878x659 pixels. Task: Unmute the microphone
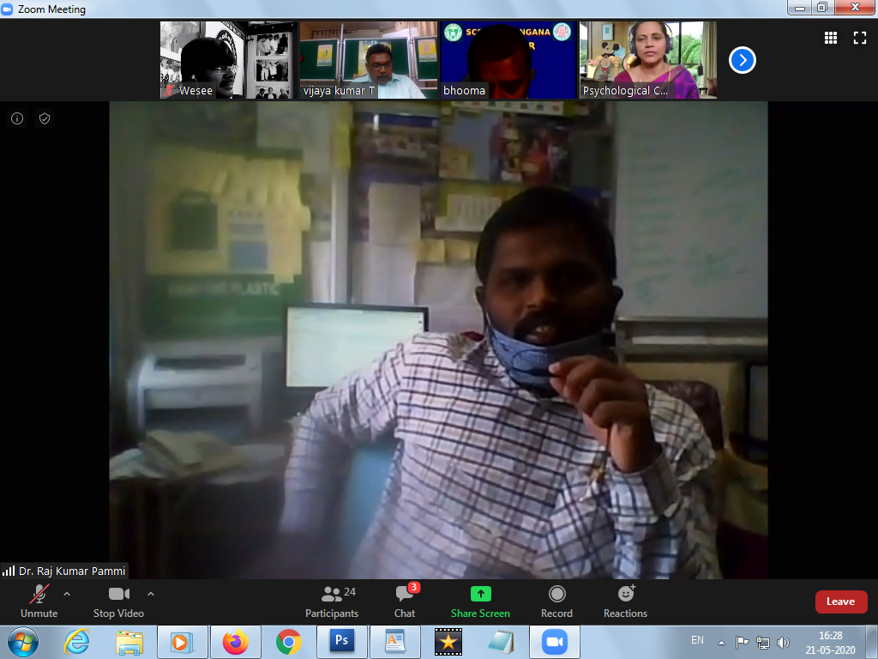[39, 601]
